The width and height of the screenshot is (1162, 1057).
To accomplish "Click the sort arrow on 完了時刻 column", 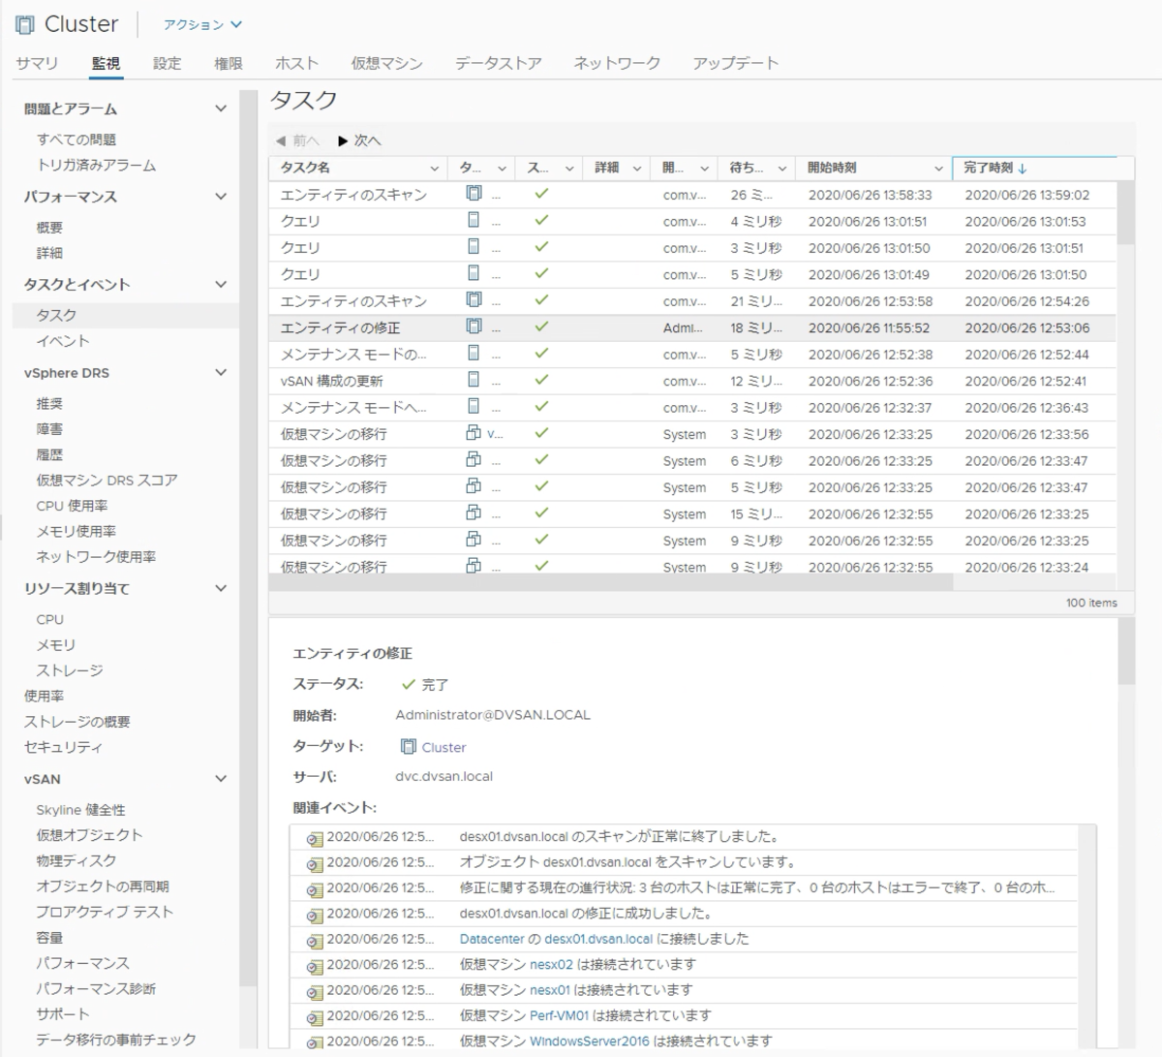I will click(1023, 169).
